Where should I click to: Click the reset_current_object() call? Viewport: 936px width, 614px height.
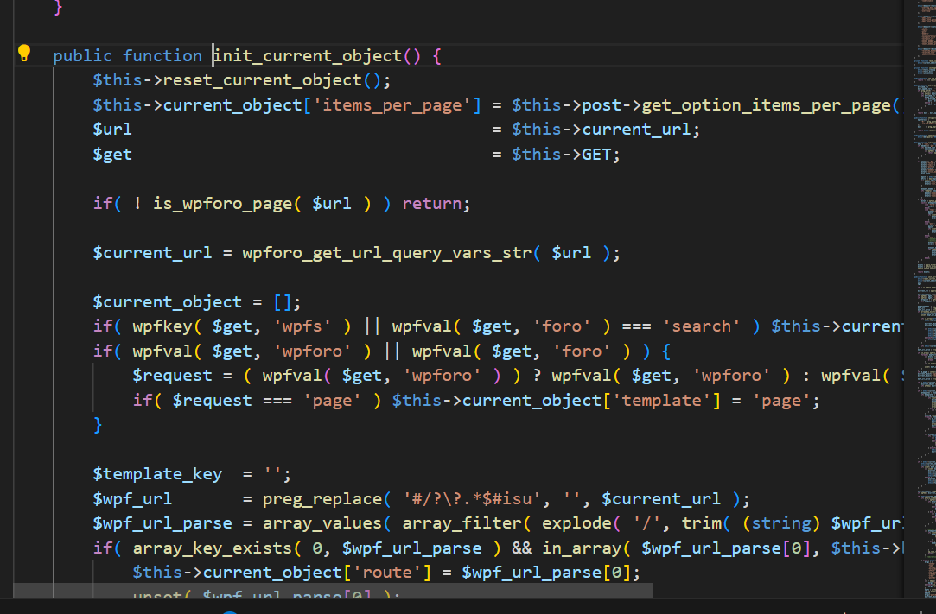point(272,80)
